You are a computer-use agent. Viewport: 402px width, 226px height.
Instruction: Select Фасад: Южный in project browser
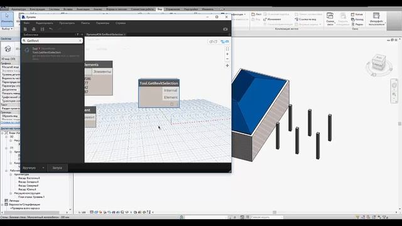[27, 190]
